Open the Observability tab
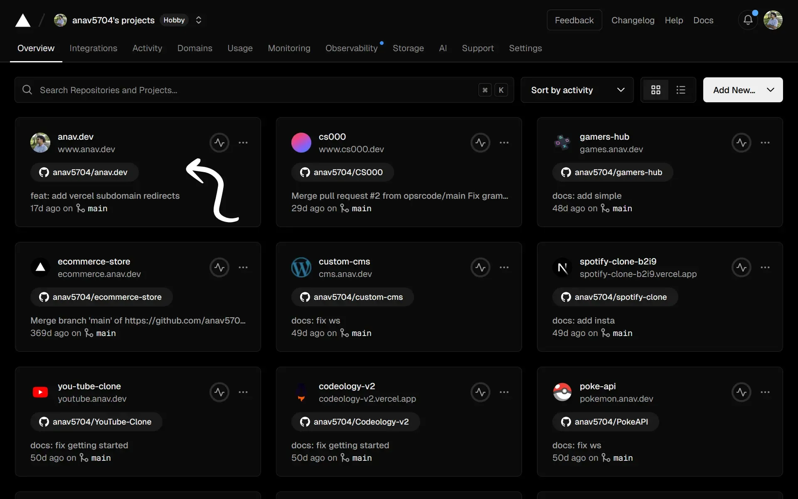The height and width of the screenshot is (499, 798). pyautogui.click(x=351, y=48)
